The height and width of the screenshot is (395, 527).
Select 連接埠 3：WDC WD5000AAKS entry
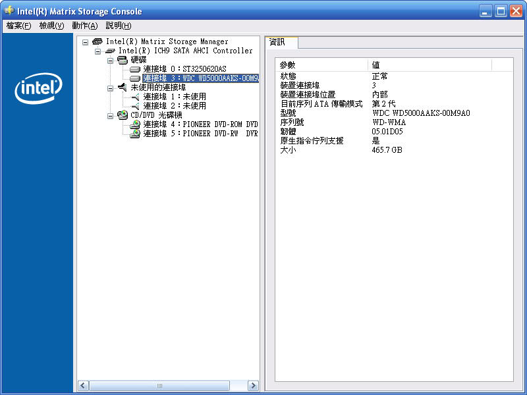point(201,78)
